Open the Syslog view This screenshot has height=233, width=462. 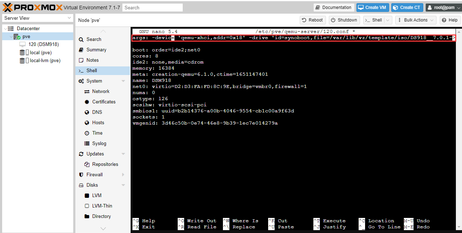click(103, 144)
